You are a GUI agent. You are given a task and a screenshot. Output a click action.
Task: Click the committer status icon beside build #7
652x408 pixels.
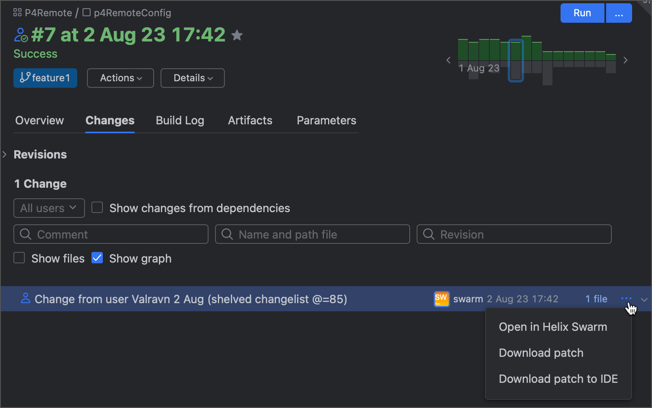20,35
